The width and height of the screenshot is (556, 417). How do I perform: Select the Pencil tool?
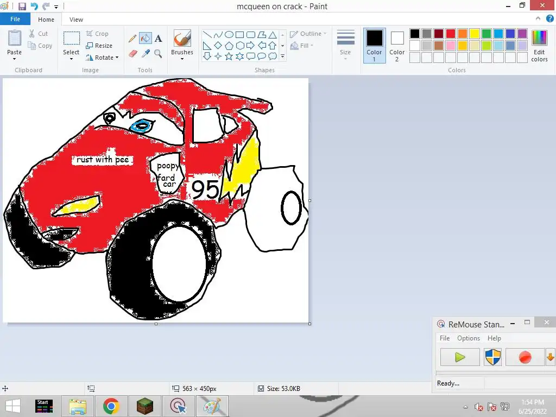[132, 39]
